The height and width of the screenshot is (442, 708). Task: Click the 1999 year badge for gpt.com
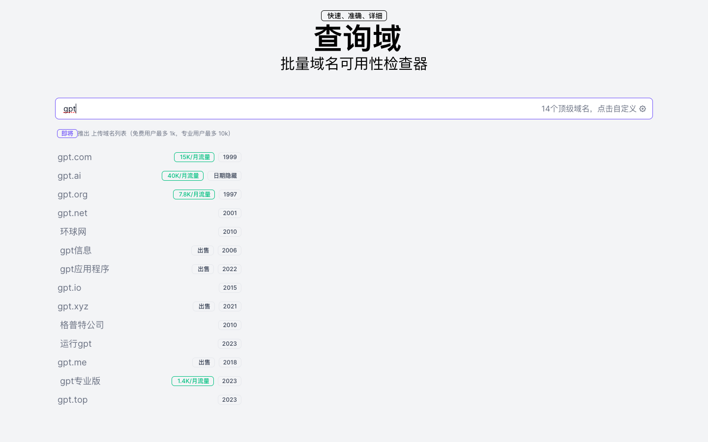click(x=230, y=157)
